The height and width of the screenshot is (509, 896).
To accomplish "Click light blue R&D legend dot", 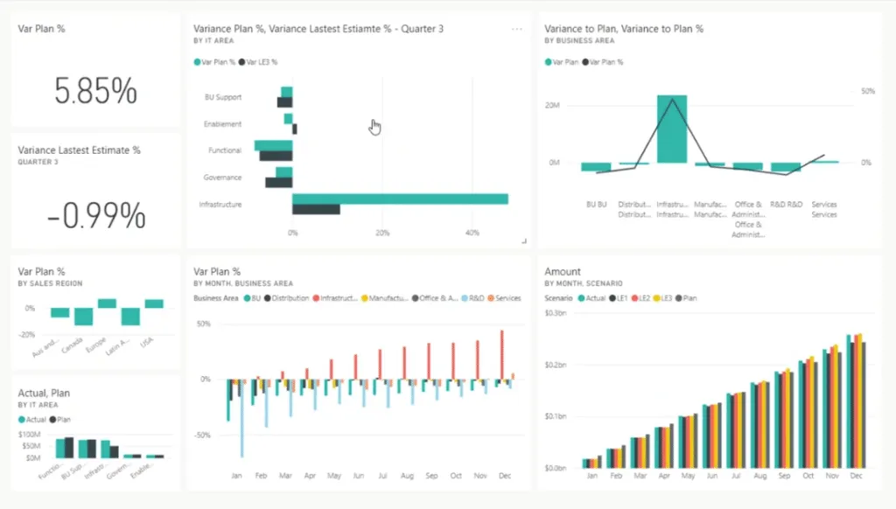I will click(465, 298).
